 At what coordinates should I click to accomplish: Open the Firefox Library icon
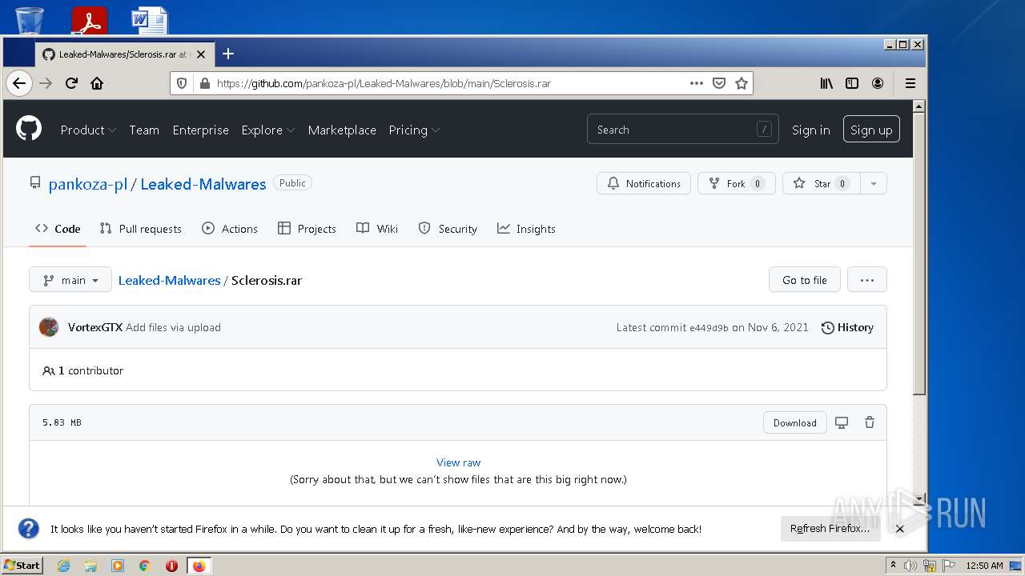[x=826, y=83]
